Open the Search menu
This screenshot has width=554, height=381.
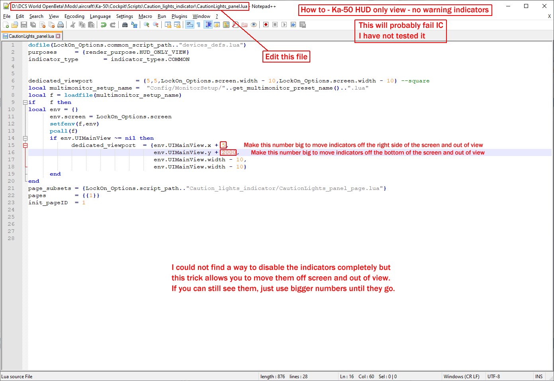click(36, 16)
